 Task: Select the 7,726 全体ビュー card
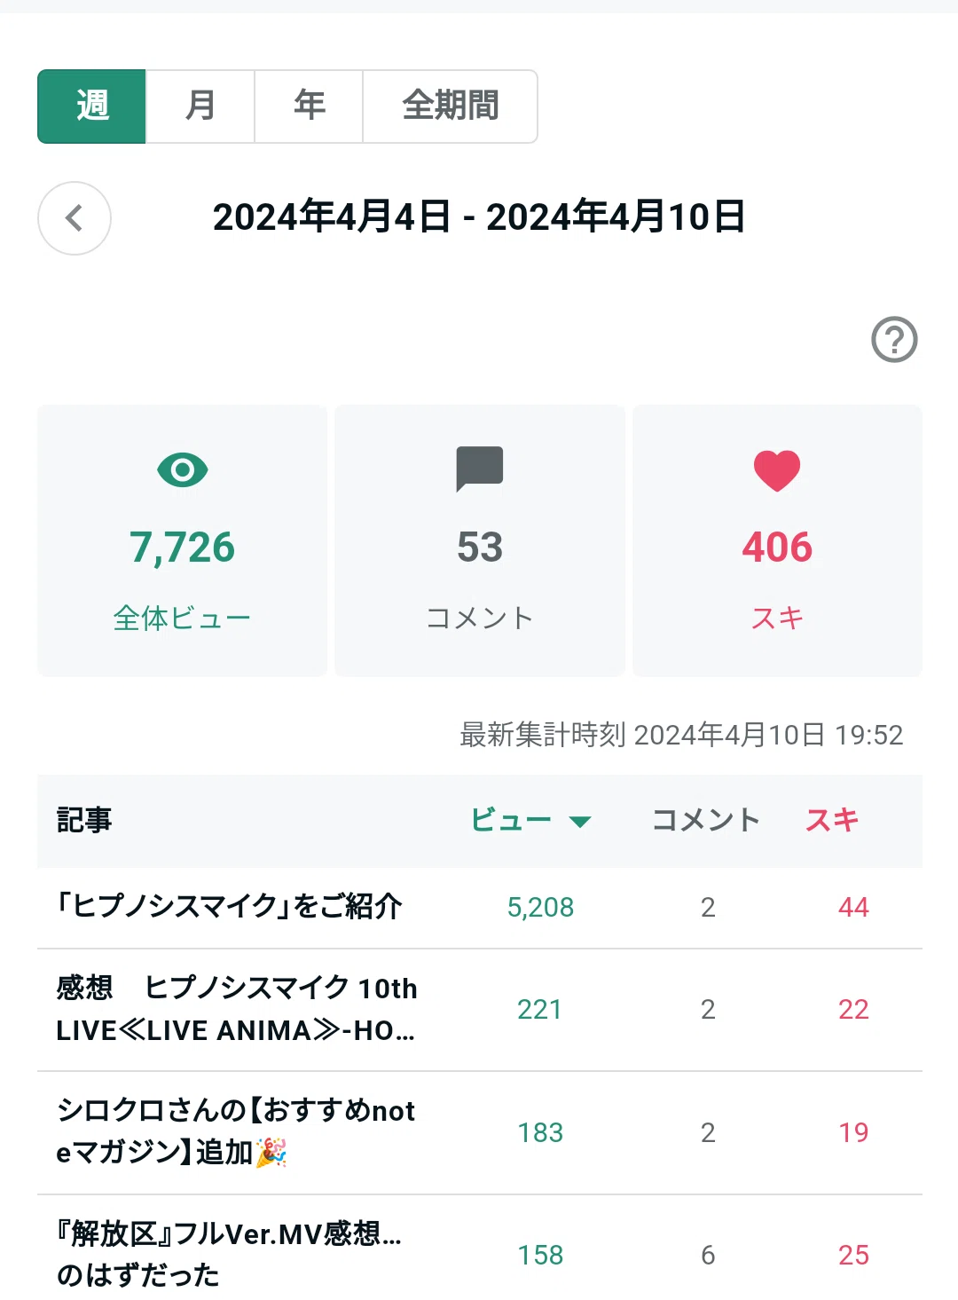click(x=183, y=540)
